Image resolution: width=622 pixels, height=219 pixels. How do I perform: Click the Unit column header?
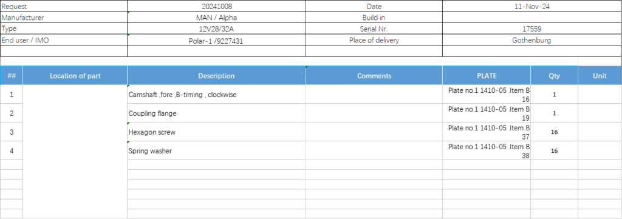(600, 76)
